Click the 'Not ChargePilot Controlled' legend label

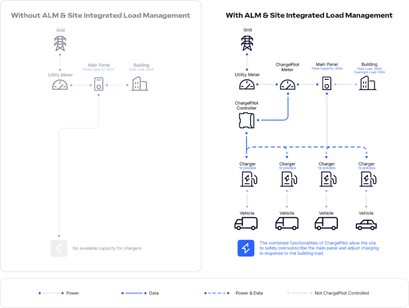[341, 293]
